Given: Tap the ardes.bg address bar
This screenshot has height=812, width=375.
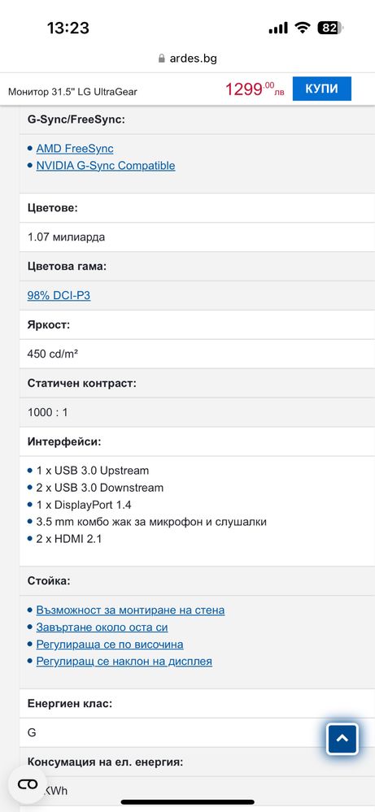Looking at the screenshot, I should tap(187, 59).
